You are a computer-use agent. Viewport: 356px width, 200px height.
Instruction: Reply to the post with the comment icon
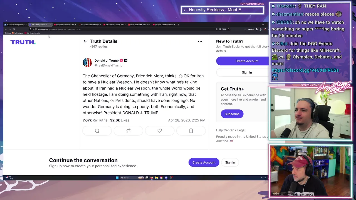click(97, 131)
